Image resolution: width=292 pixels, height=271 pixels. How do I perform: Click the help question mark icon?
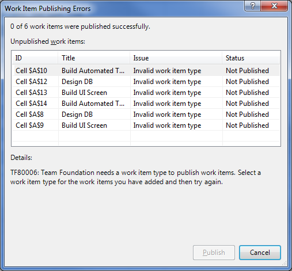point(252,6)
